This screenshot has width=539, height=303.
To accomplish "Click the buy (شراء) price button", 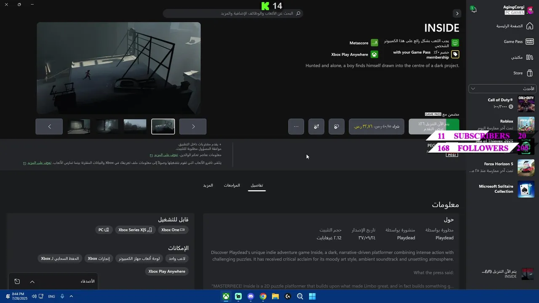I will [x=376, y=127].
